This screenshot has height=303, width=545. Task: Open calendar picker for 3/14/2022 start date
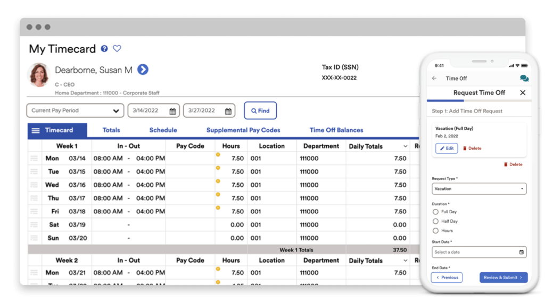click(x=172, y=111)
